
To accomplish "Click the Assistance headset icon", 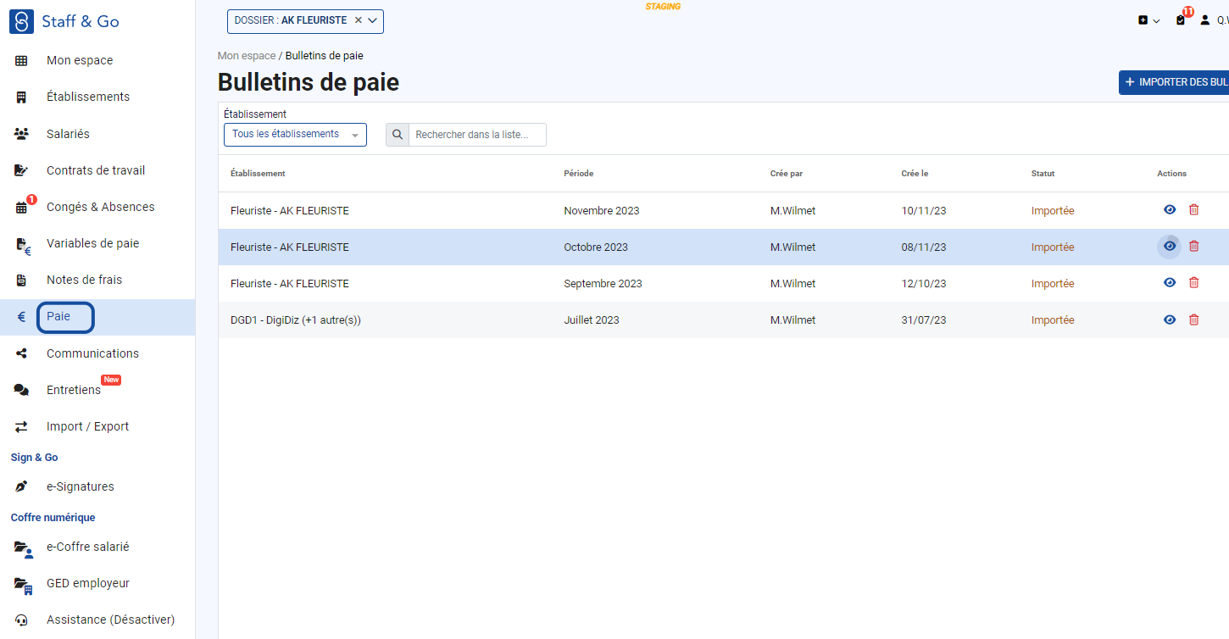I will click(21, 620).
